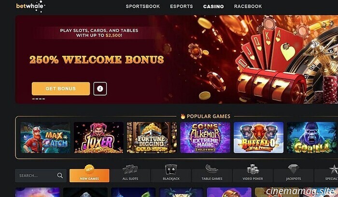Open the bonus info icon

[x=100, y=89]
